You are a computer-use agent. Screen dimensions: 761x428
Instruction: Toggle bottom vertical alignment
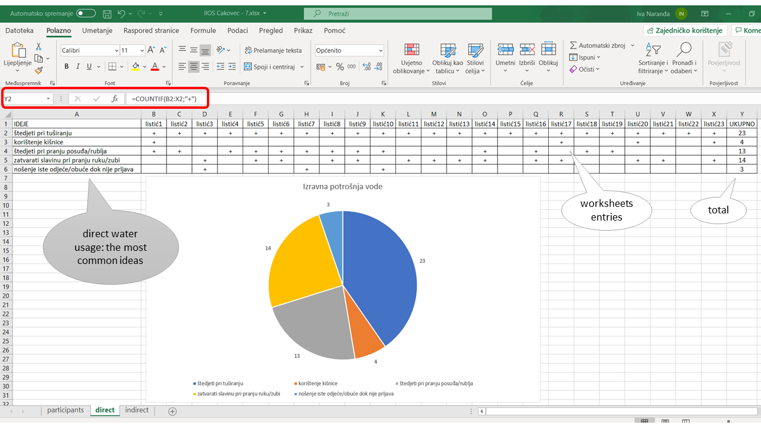tap(205, 51)
